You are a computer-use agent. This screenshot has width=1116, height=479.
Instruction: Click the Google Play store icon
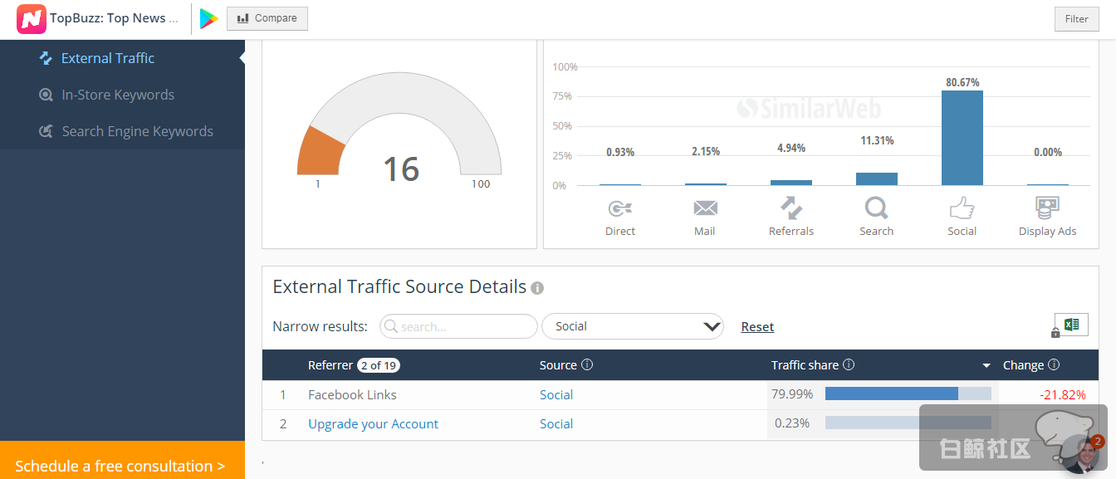(208, 18)
